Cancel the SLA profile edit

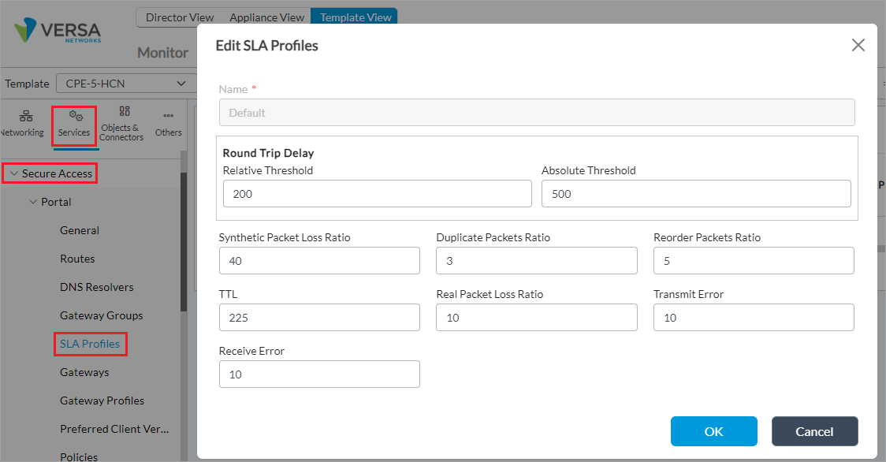click(x=814, y=431)
